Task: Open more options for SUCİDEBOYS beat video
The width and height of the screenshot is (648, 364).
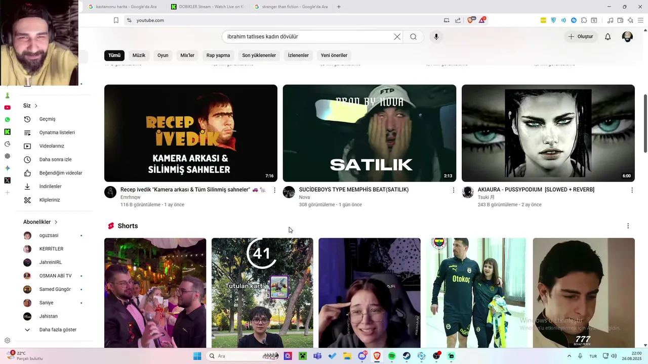Action: (x=454, y=190)
